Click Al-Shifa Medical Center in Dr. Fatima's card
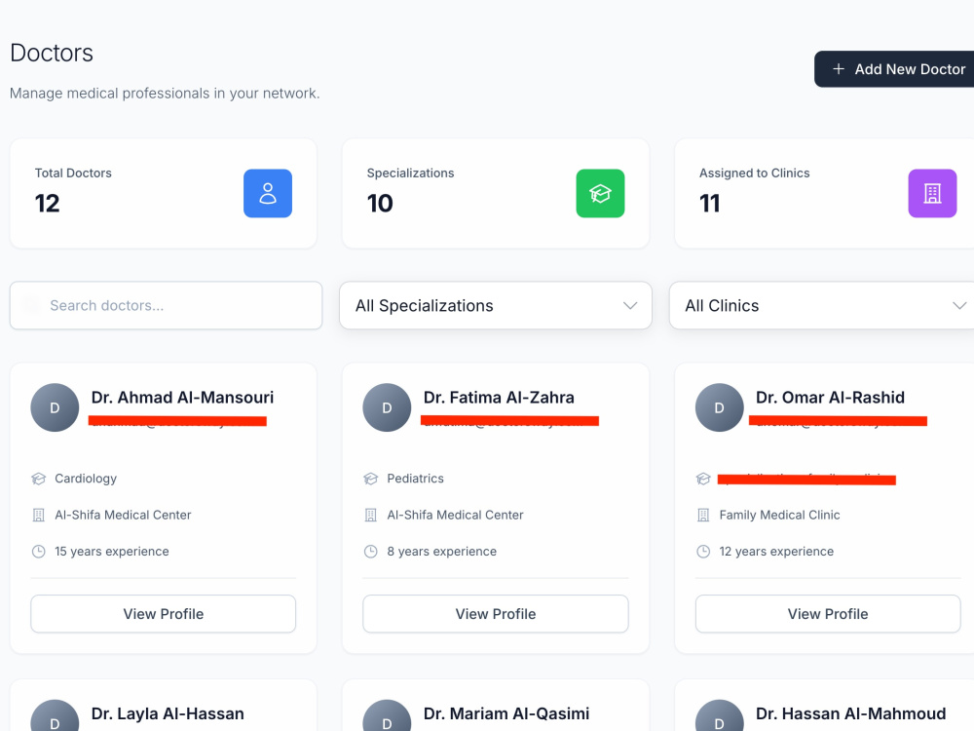This screenshot has height=731, width=974. [x=455, y=515]
